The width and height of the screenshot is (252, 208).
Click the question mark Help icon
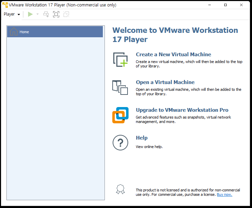click(120, 143)
